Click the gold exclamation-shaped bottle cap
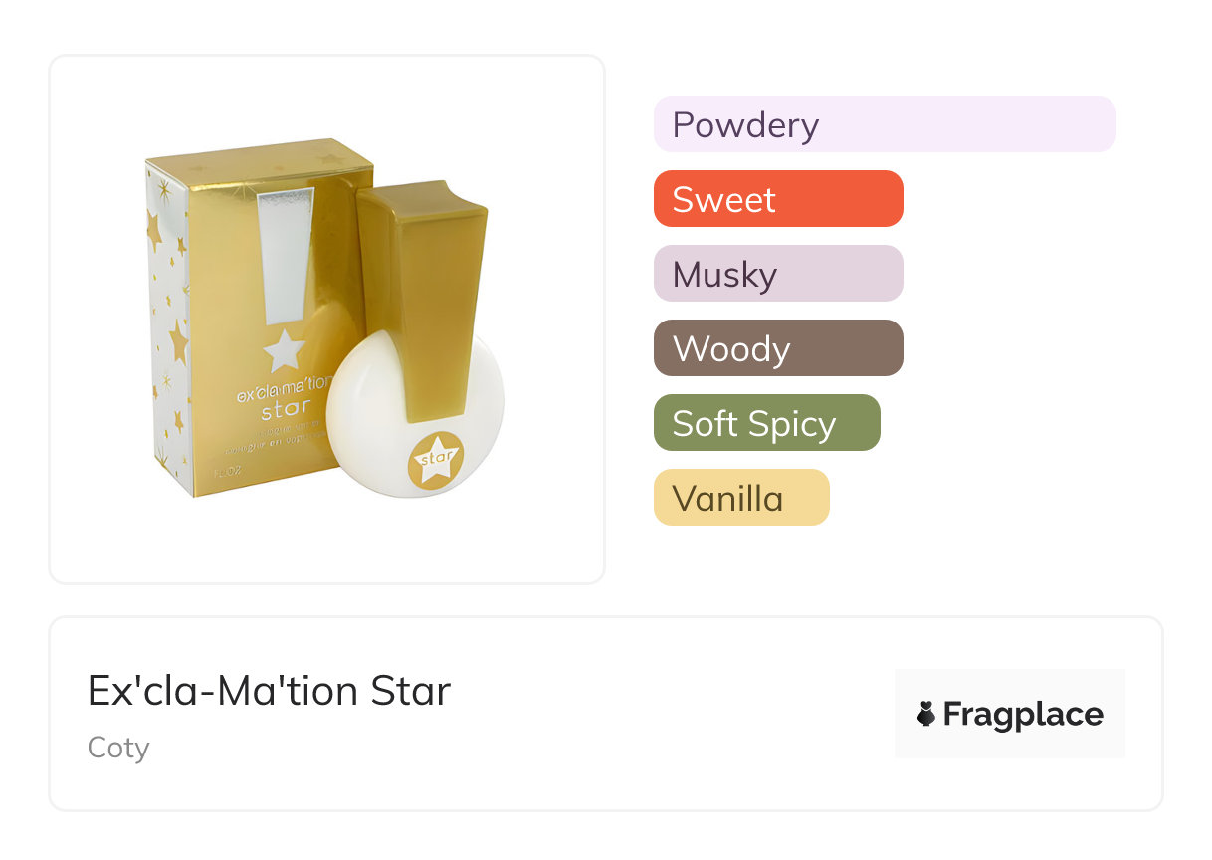Screen dimensions: 1212x860 pos(423,289)
